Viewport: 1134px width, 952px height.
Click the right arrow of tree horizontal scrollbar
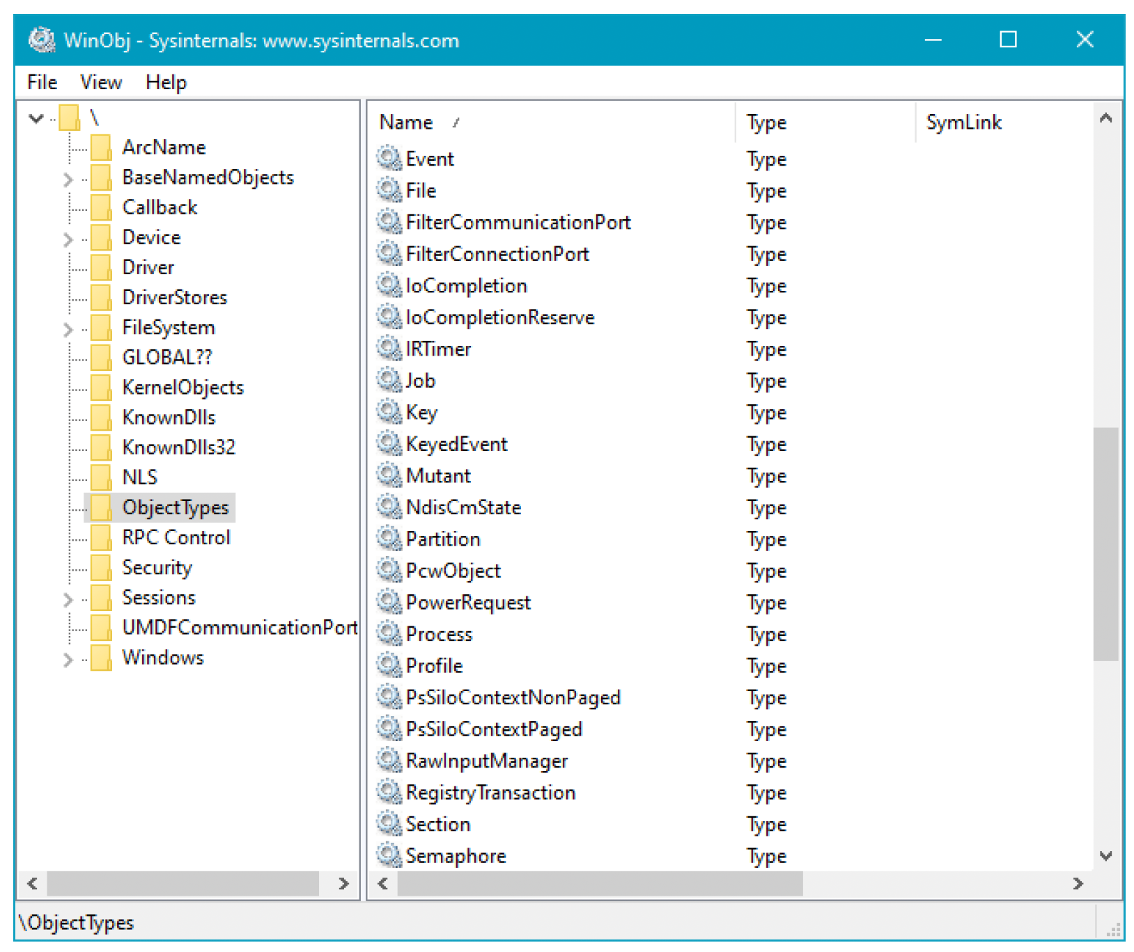tap(343, 884)
